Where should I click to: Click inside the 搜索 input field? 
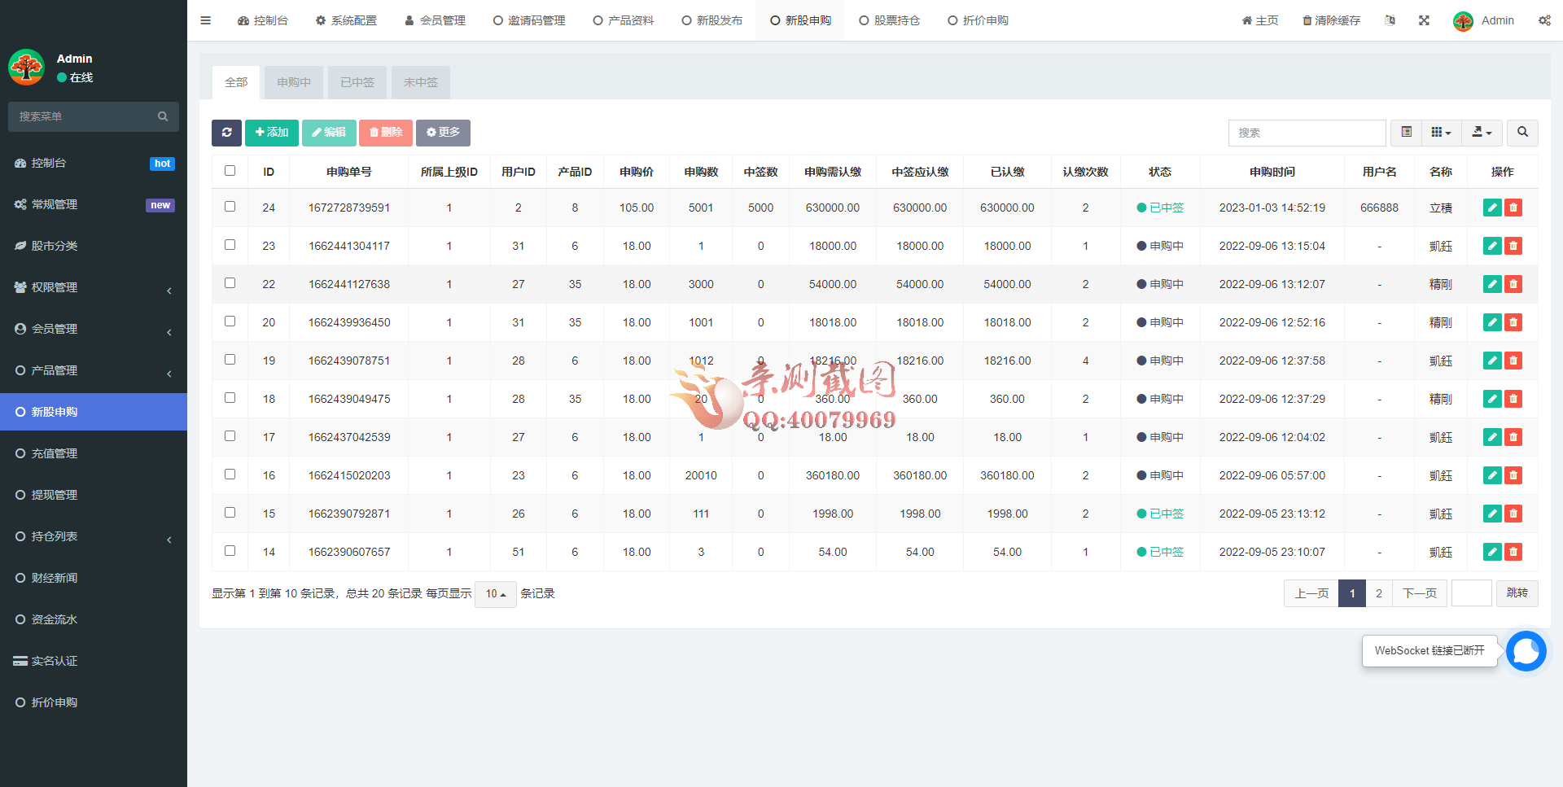pos(1307,133)
